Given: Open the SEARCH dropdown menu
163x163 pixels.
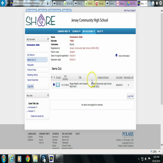Looking at the screenshot, I should coord(76,31).
